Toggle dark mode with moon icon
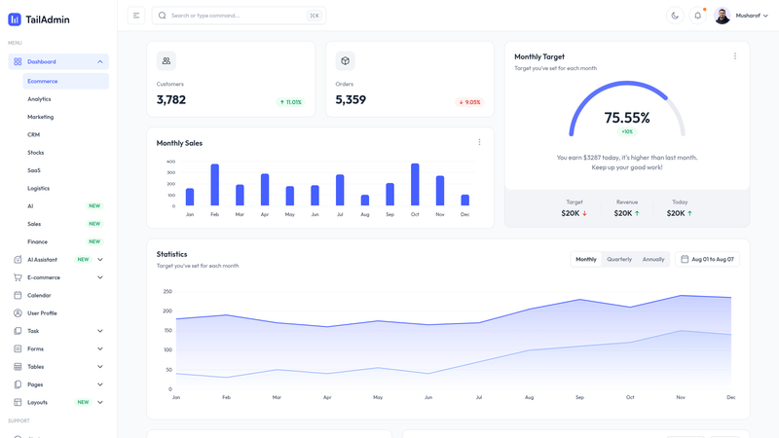Viewport: 779px width, 438px height. click(x=675, y=16)
